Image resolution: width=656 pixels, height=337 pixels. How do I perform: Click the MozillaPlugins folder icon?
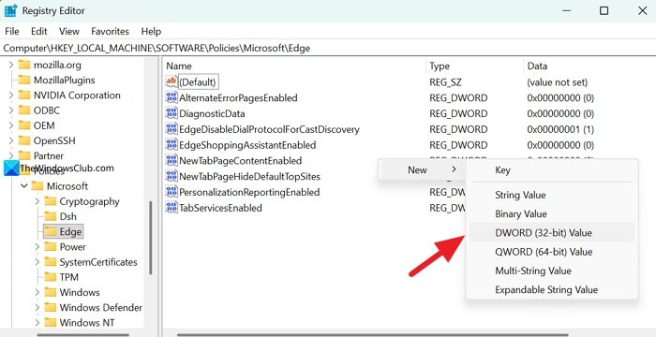tap(24, 80)
